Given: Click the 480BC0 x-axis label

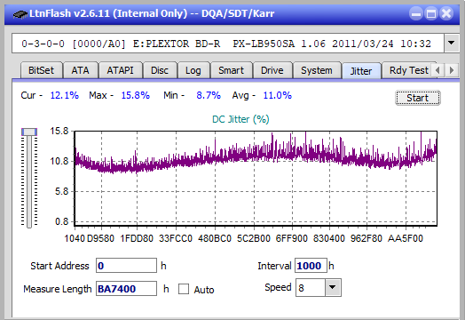Looking at the screenshot, I should (x=215, y=238).
